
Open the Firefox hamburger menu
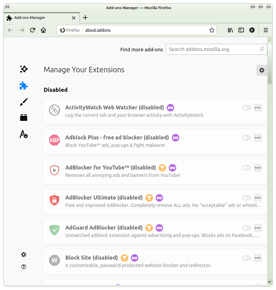point(266,30)
